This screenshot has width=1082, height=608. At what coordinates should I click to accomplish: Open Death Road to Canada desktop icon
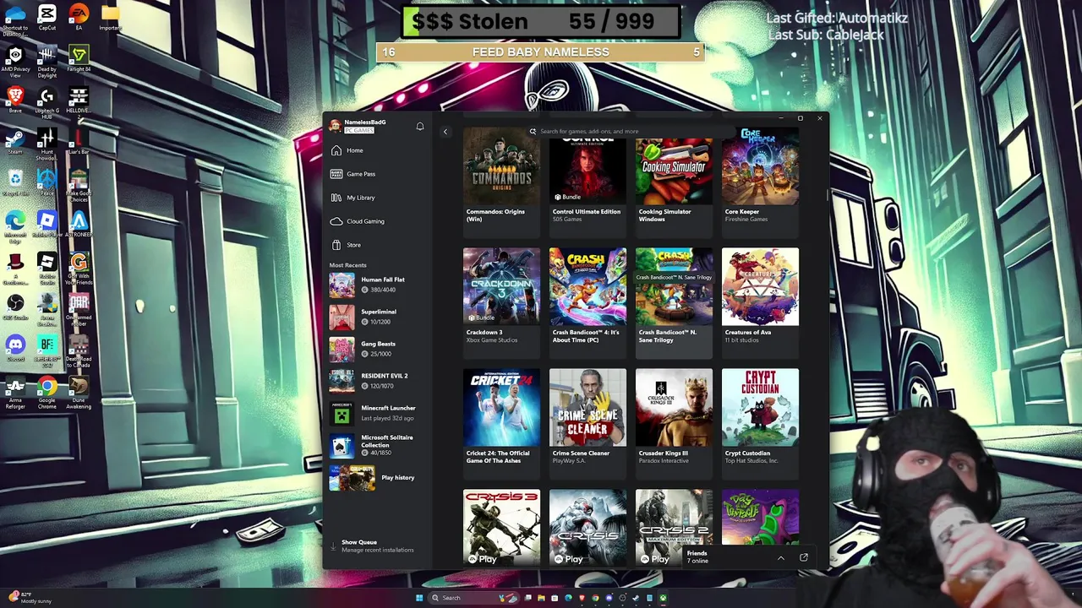pyautogui.click(x=79, y=352)
